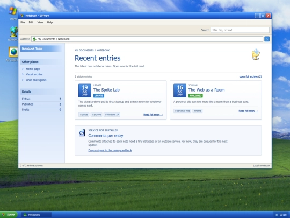Filter by the #personal web tag
The image size is (290, 218).
183,111
